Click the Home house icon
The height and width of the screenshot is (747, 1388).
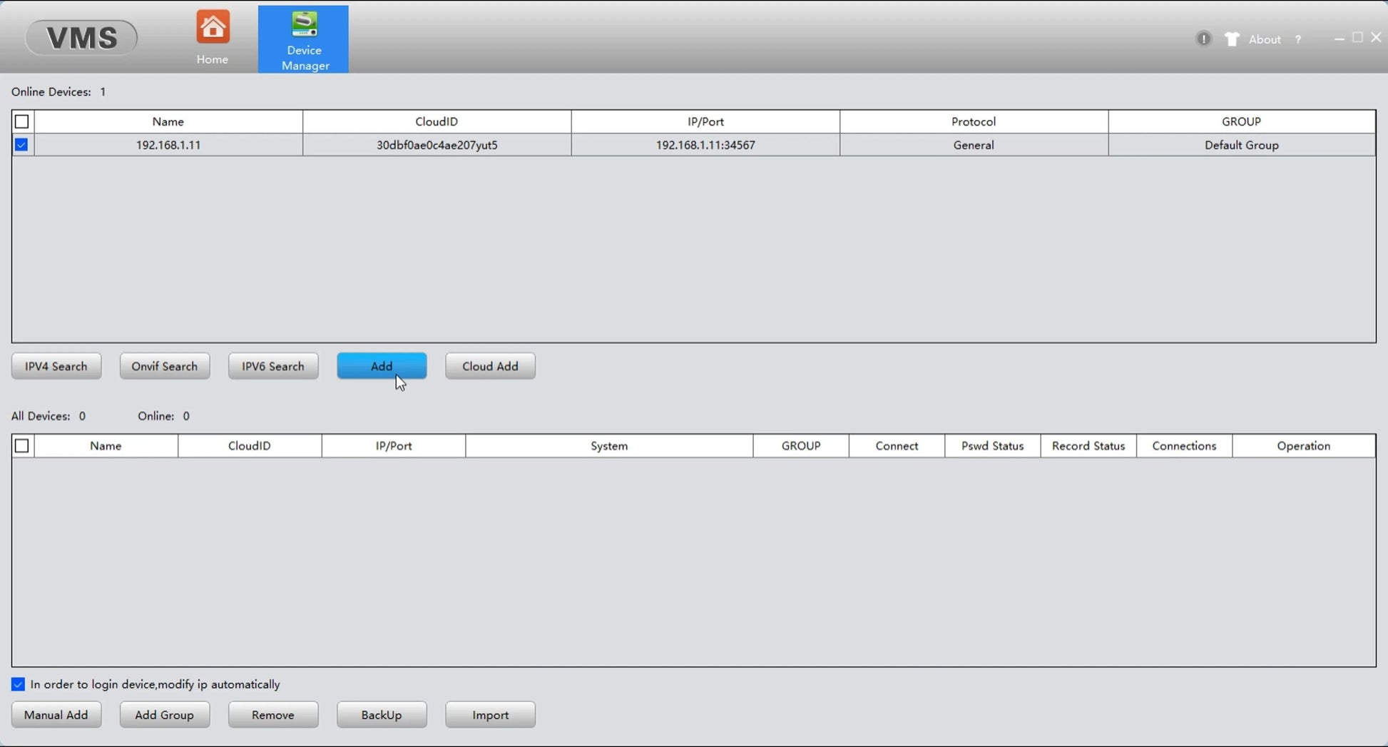(213, 29)
